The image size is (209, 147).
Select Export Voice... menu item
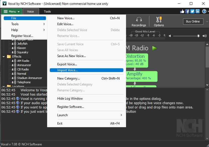86,64
